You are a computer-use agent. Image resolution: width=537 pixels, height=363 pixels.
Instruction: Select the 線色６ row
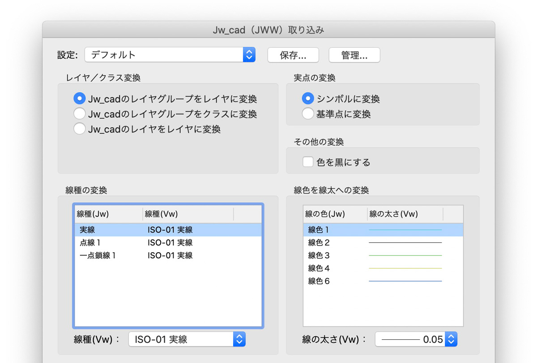[384, 281]
